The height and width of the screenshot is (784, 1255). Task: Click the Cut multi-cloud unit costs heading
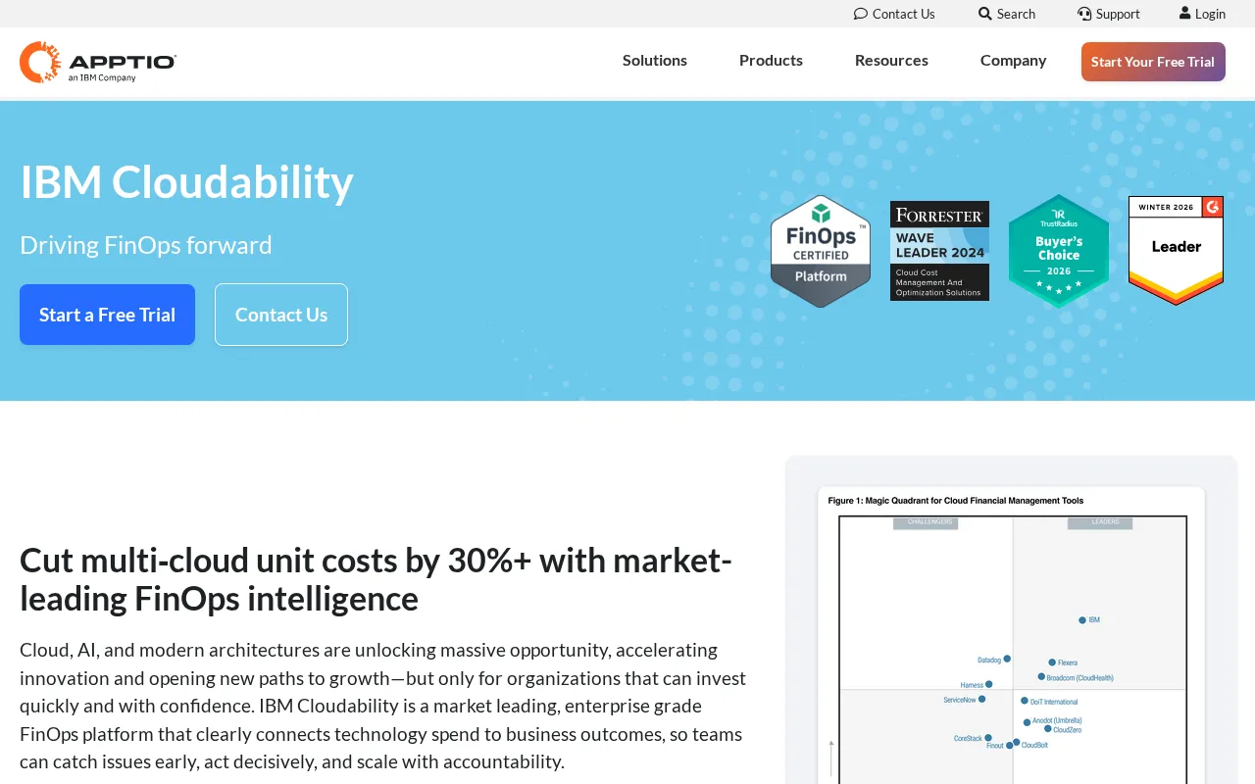pos(376,579)
